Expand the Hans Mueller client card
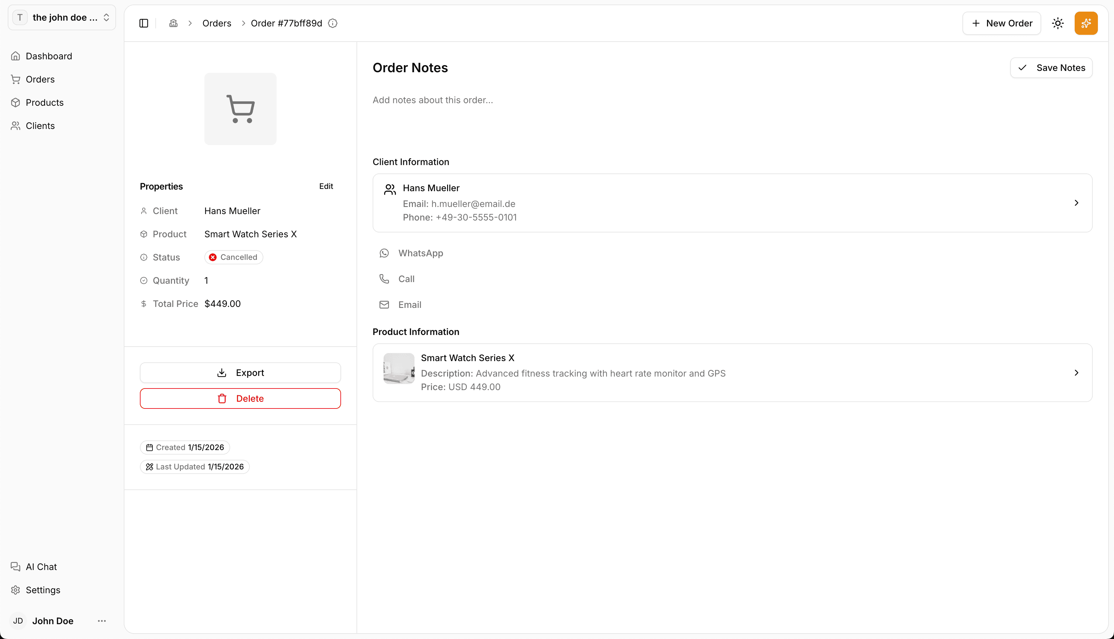The height and width of the screenshot is (639, 1114). tap(1076, 203)
